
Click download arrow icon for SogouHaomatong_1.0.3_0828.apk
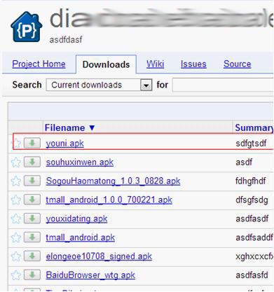[x=32, y=181]
